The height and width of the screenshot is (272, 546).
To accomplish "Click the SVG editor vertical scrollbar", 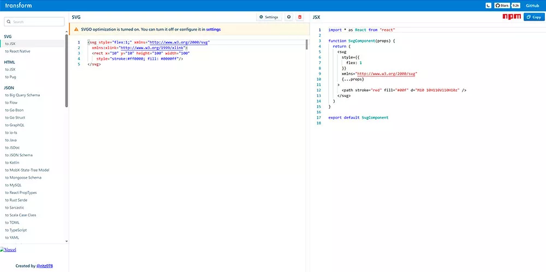I will click(x=307, y=45).
